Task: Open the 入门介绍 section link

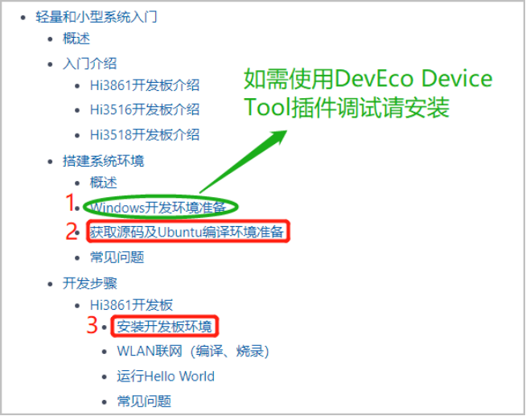Action: click(x=89, y=64)
